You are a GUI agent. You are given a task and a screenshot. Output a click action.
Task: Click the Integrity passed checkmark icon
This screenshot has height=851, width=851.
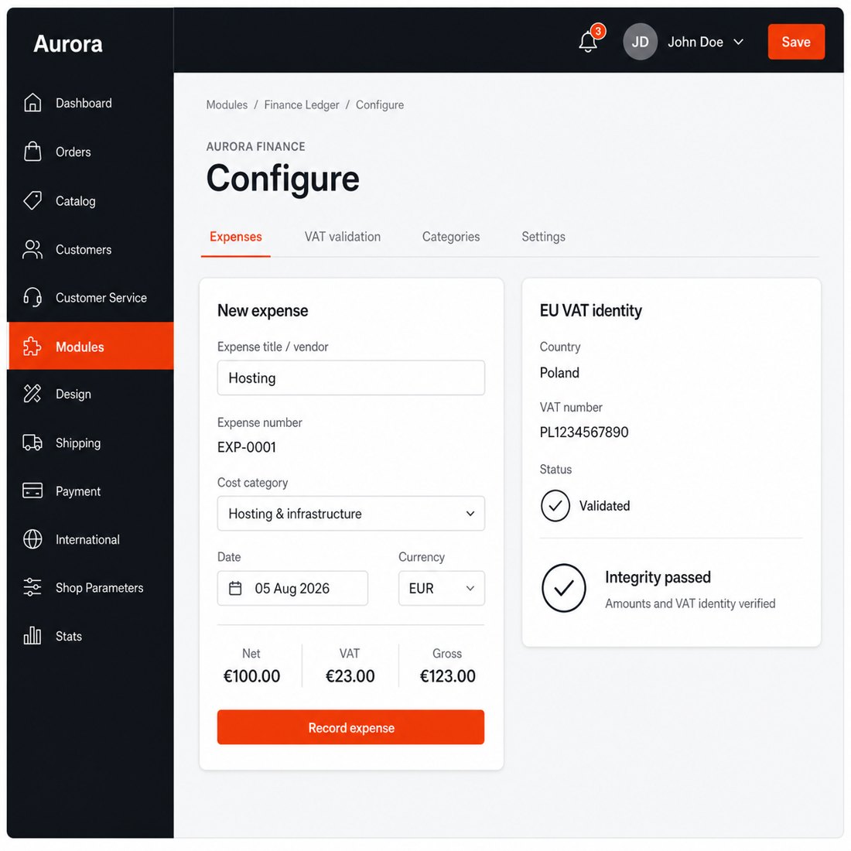pos(564,588)
